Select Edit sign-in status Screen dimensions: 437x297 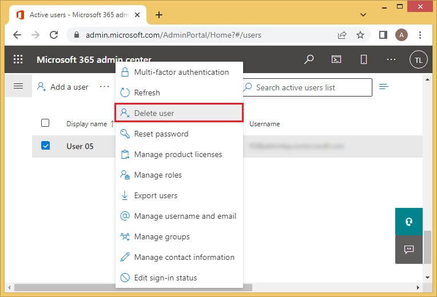(179, 278)
